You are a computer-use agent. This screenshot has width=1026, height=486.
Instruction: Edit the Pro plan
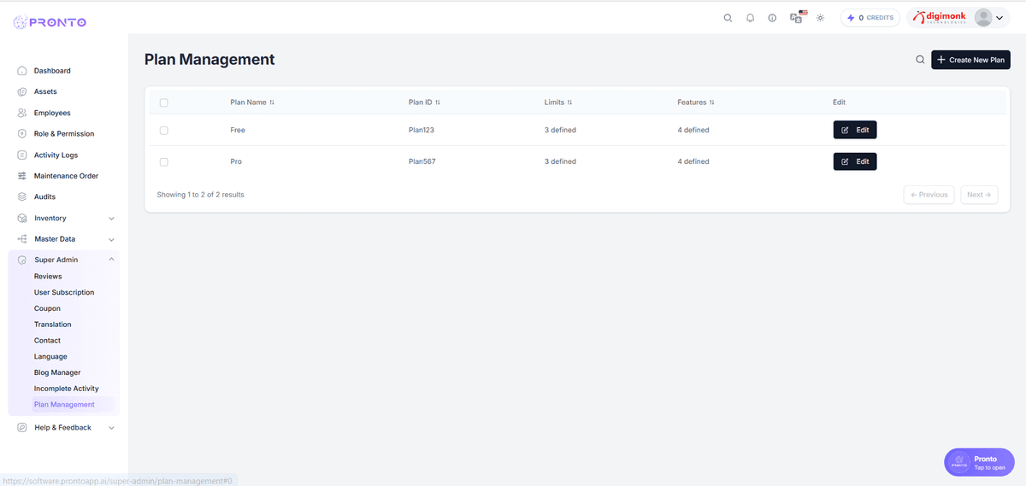855,161
